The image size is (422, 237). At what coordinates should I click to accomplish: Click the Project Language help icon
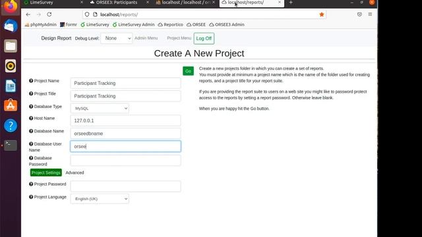31,197
